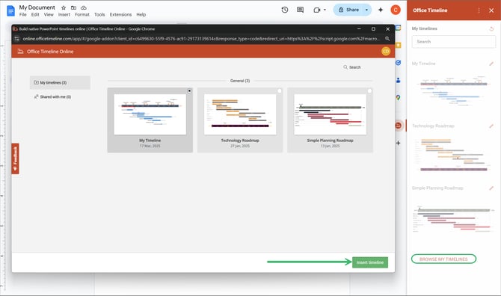Viewport: 501px width, 296px height.
Task: Edit Technology Roadmap with pencil icon
Action: coord(491,126)
